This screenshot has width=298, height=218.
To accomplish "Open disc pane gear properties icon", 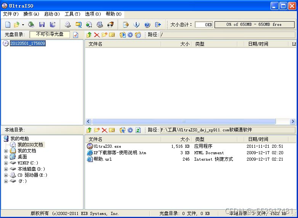I will point(130,35).
